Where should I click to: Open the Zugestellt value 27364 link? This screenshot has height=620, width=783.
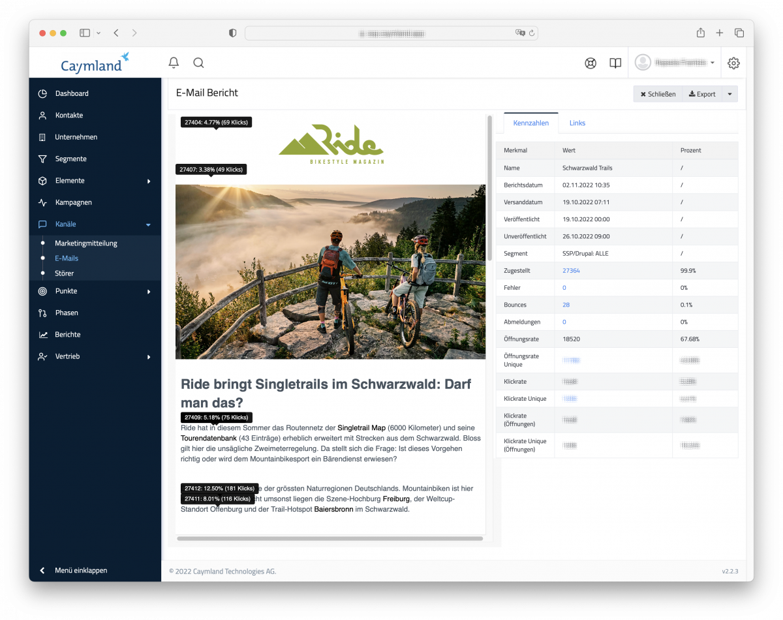point(571,270)
